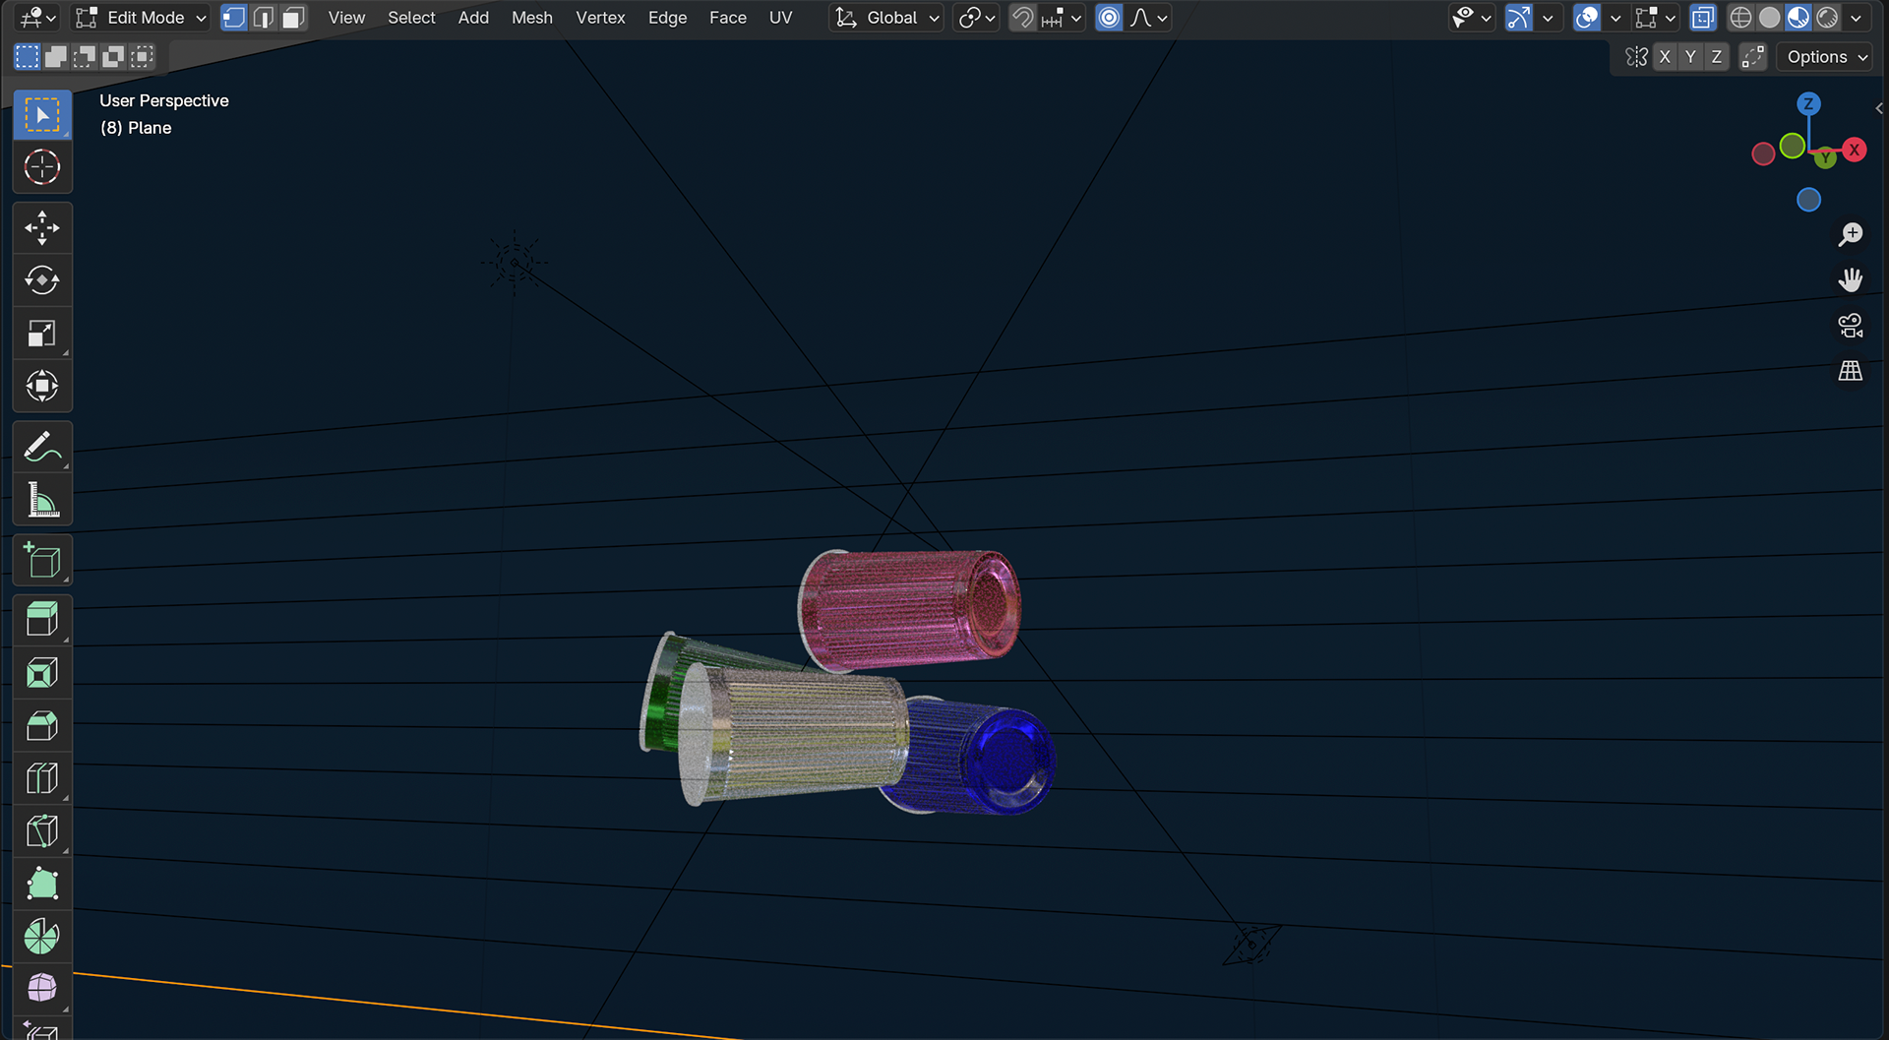The height and width of the screenshot is (1040, 1889).
Task: Select the Loop Cut tool
Action: [42, 779]
